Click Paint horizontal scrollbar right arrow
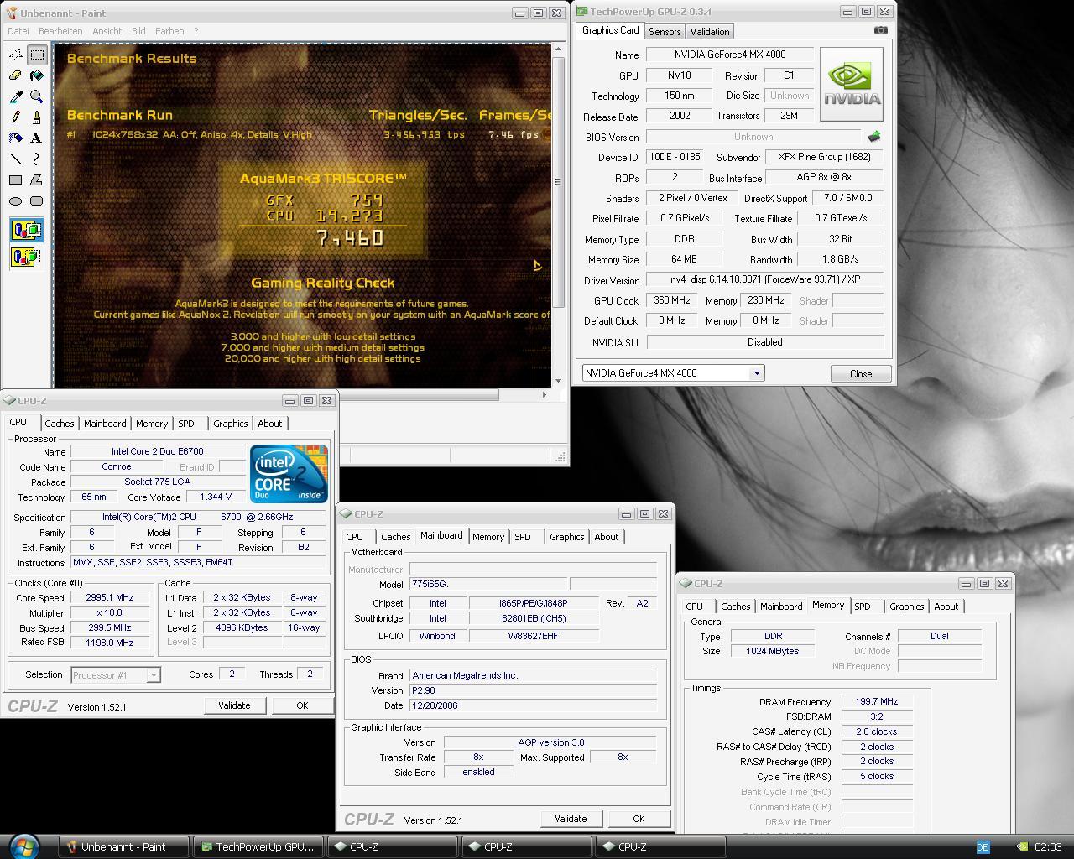 [545, 393]
